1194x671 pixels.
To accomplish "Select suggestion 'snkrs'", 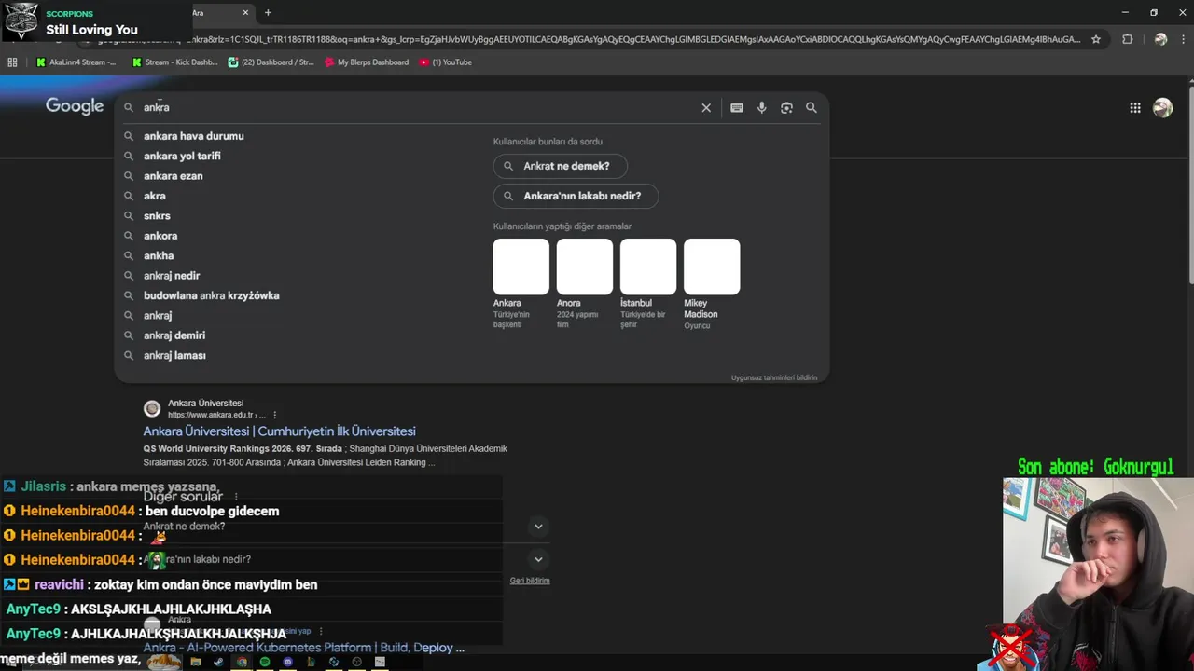I will pos(157,216).
